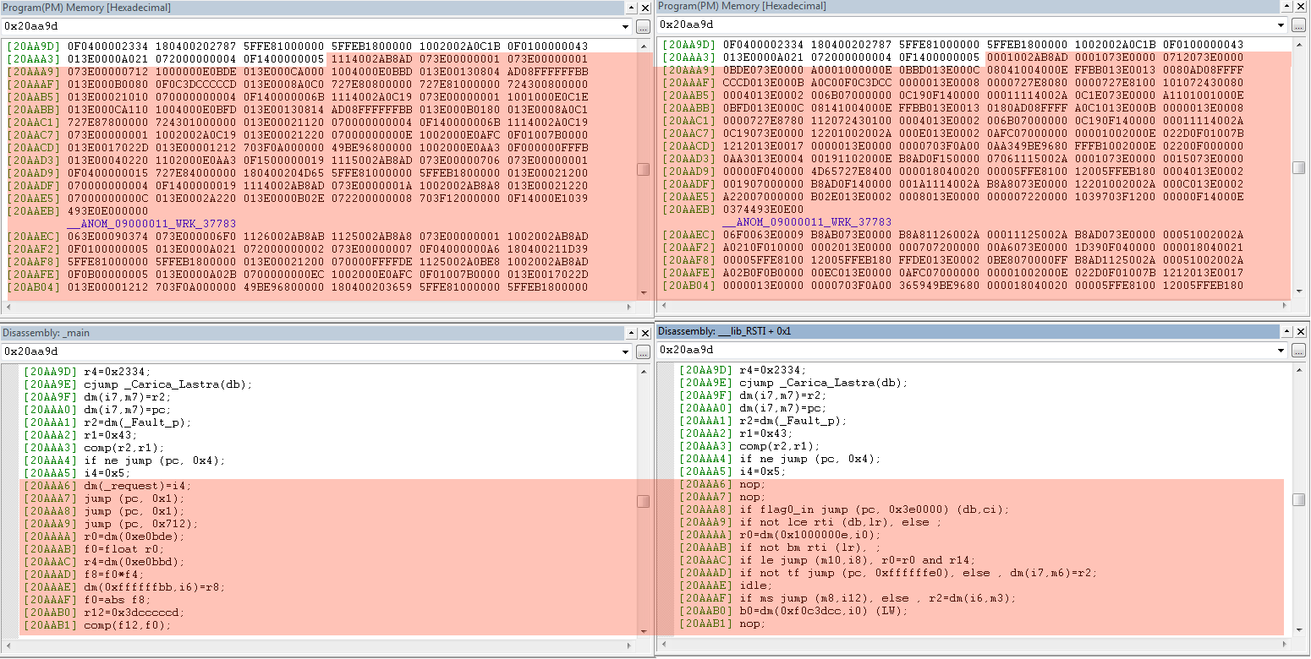Screen dimensions: 1311x659
Task: Click the browse '...' button in left memory panel
Action: 644,26
